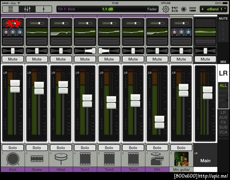Solo the Kick channel

(13, 148)
